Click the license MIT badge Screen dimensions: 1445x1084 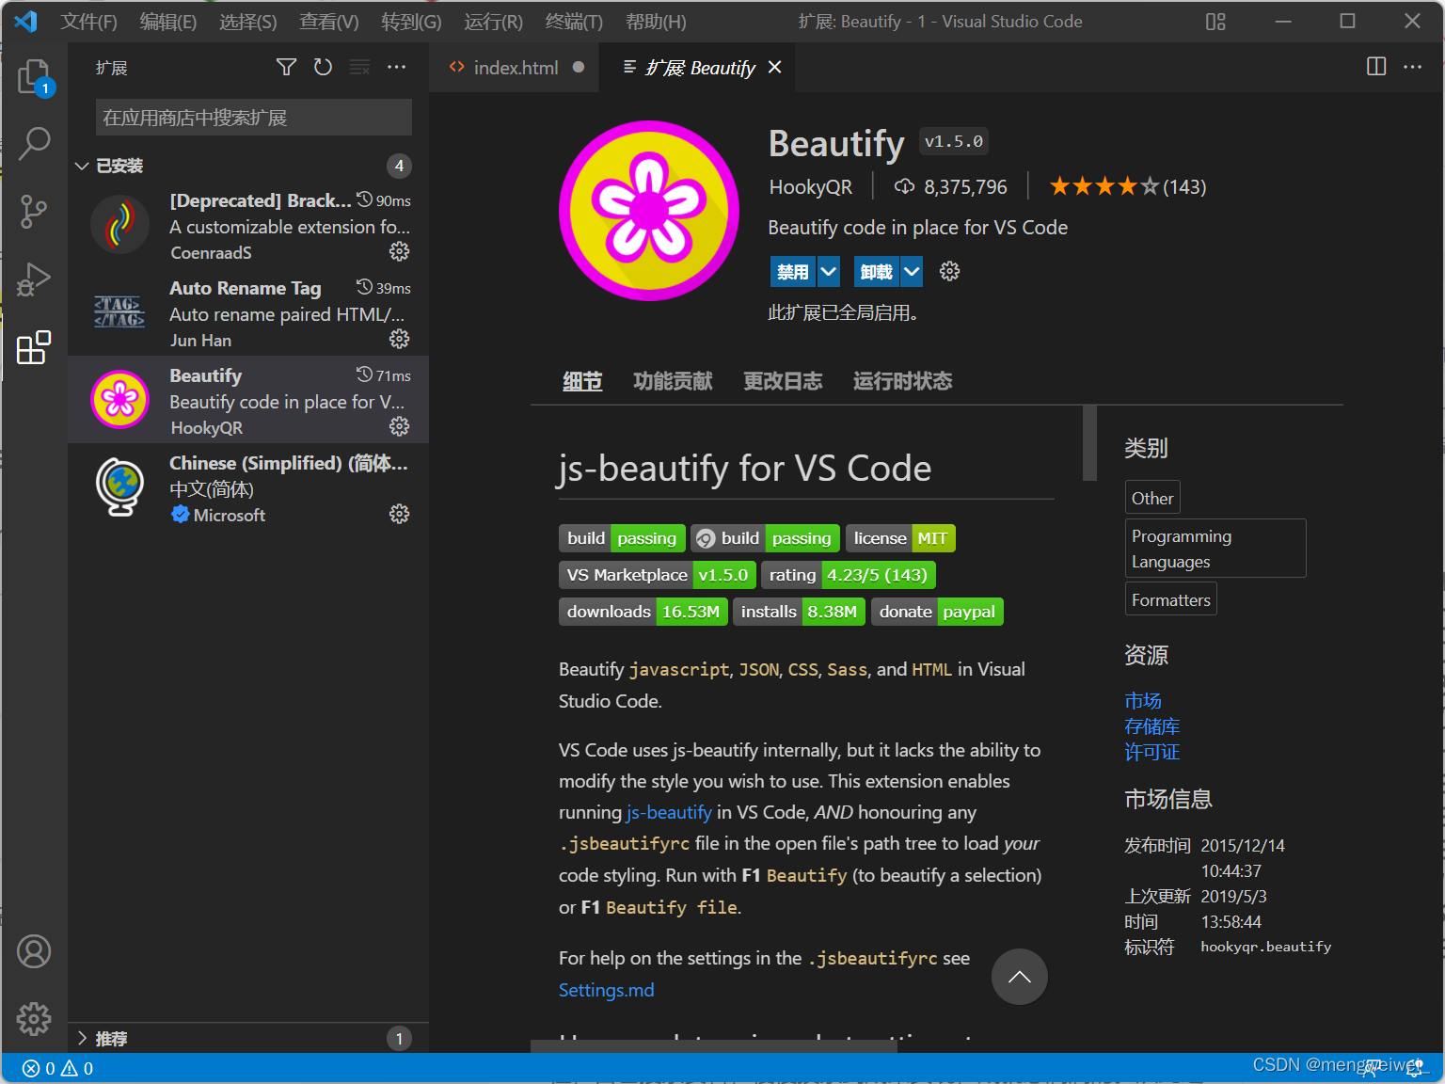(x=900, y=538)
